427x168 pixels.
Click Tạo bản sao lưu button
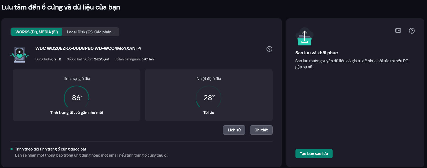click(314, 153)
